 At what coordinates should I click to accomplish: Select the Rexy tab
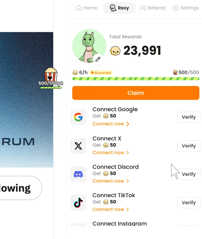pyautogui.click(x=119, y=8)
